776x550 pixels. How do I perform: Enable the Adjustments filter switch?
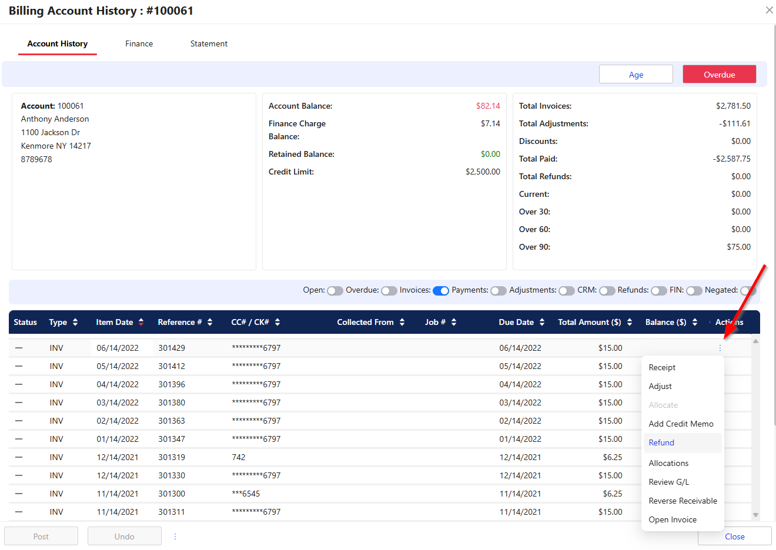click(x=567, y=291)
